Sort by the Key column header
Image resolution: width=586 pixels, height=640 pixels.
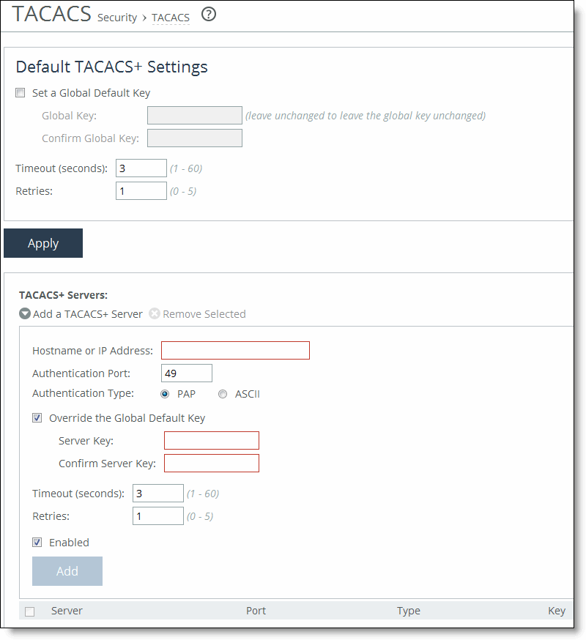pyautogui.click(x=557, y=611)
